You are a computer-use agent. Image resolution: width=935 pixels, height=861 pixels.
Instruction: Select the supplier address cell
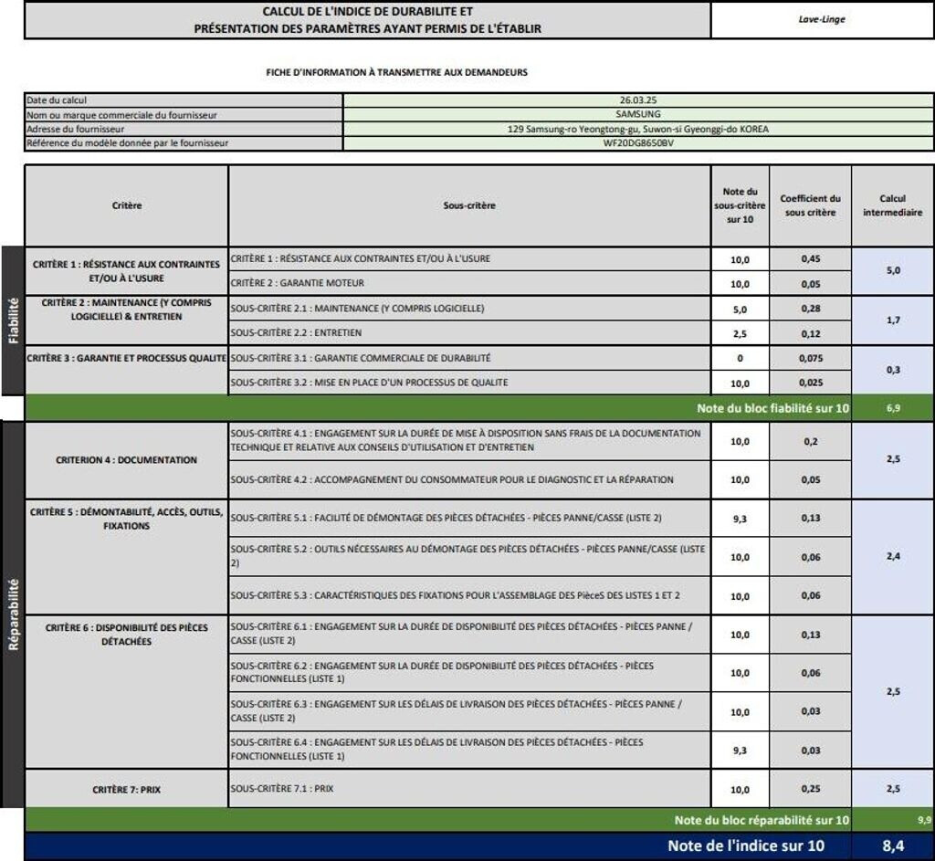[x=637, y=129]
